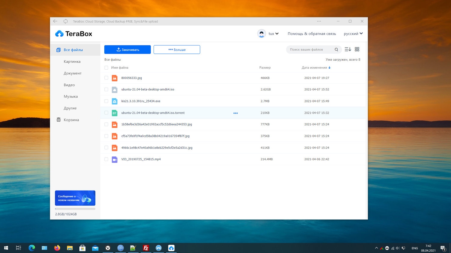Open Microsoft Edge from the taskbar
Viewport: 451px width, 253px height.
pos(32,248)
